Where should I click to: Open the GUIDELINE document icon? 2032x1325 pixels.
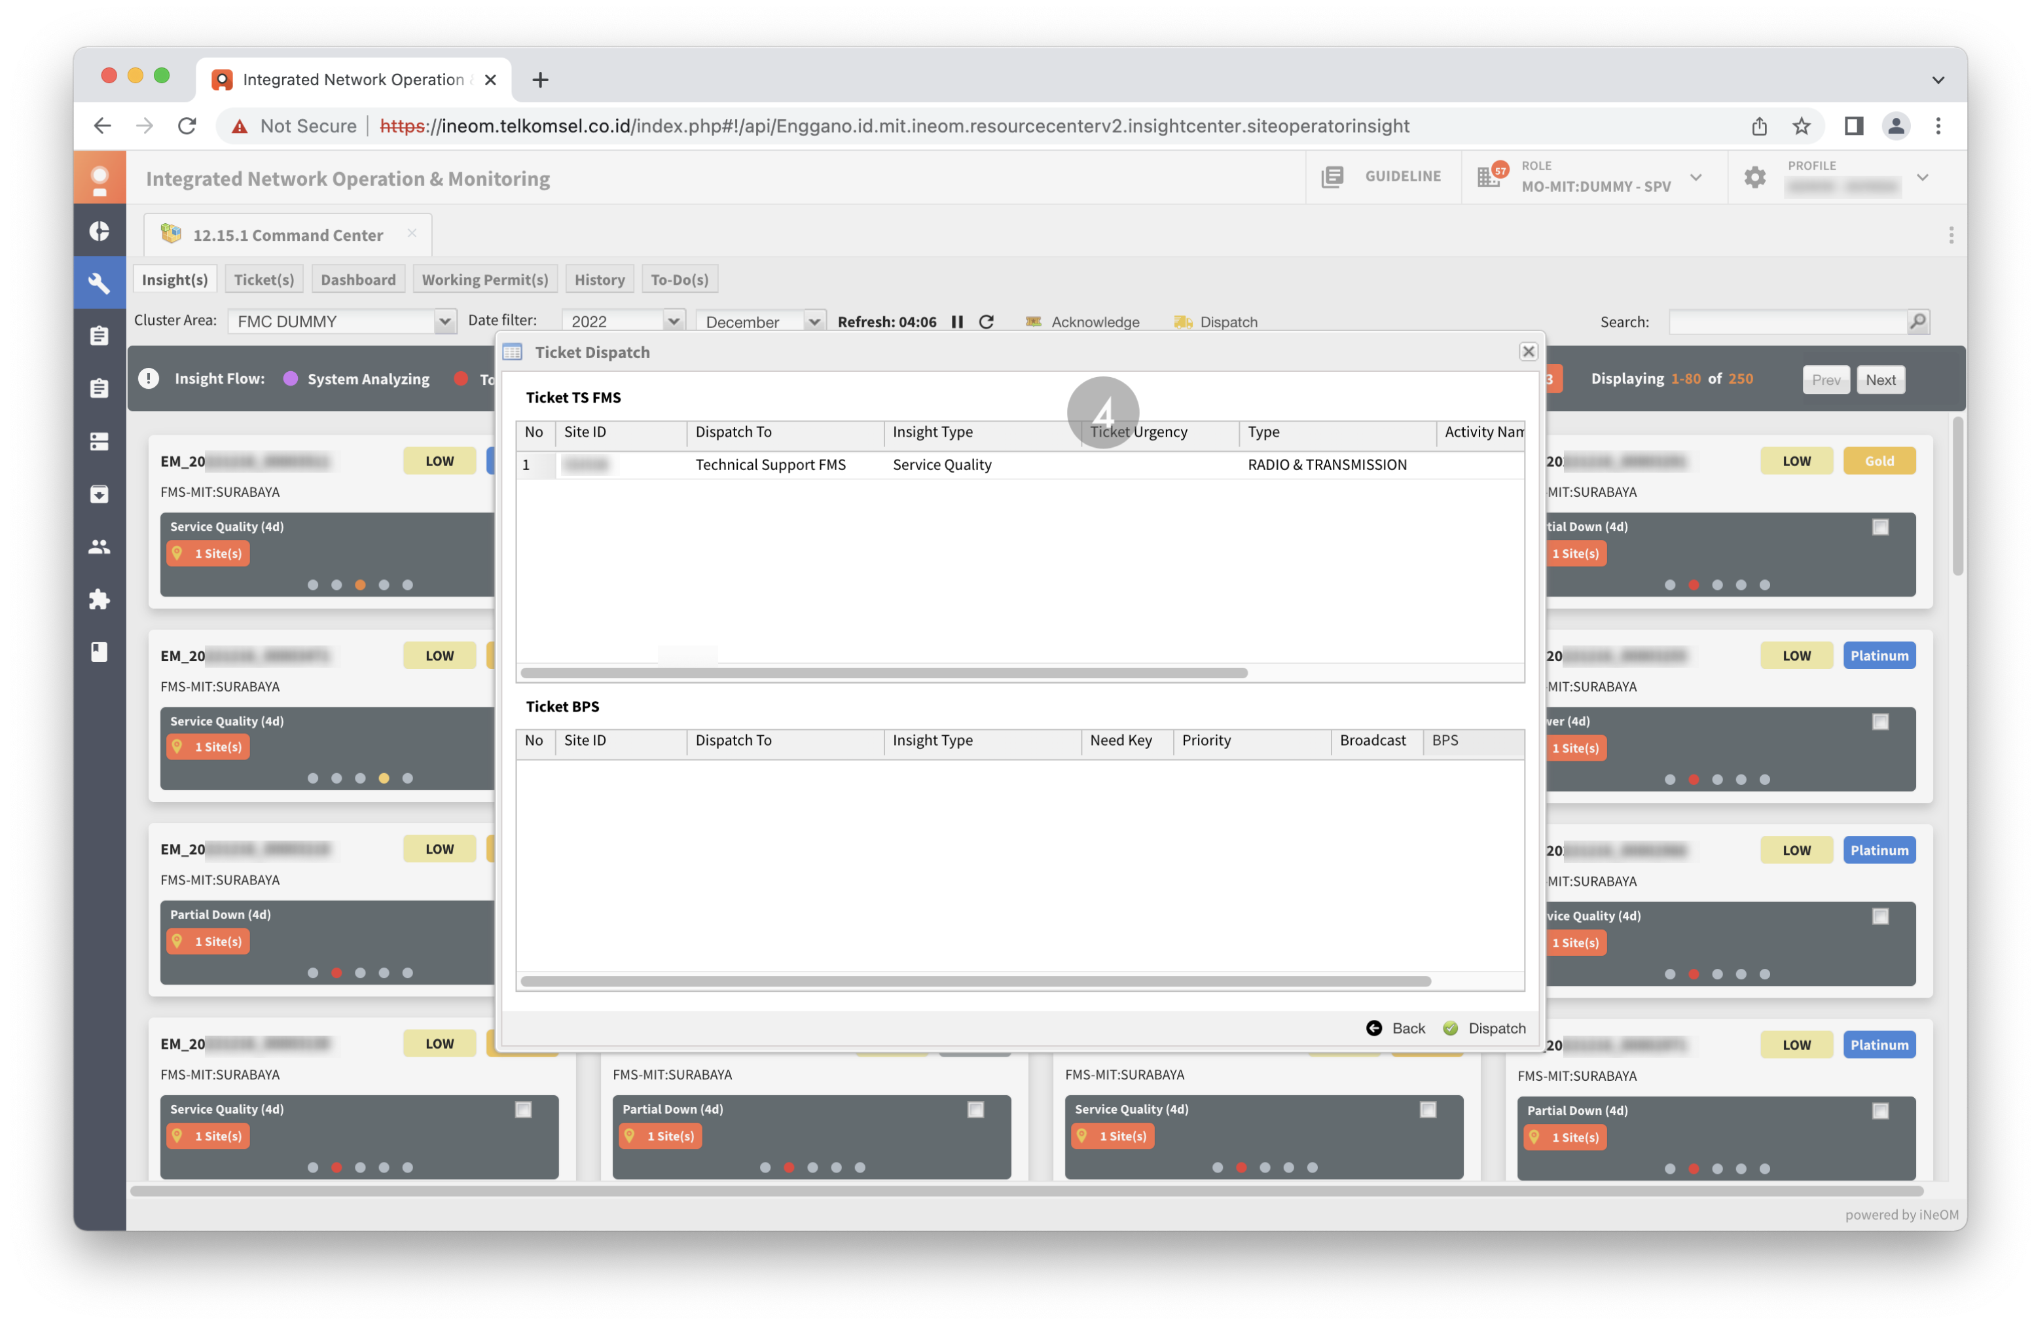pyautogui.click(x=1333, y=176)
